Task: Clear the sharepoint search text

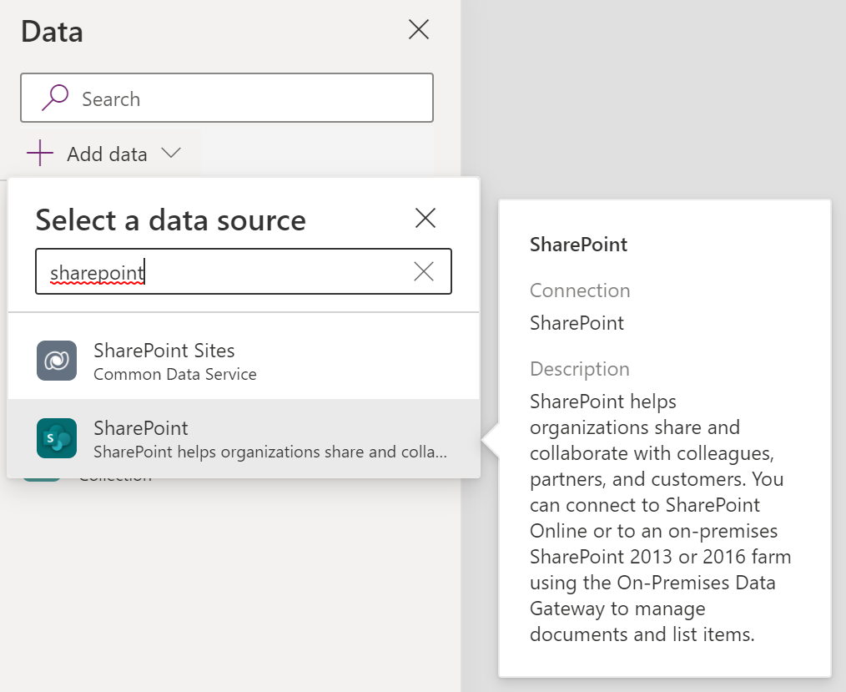Action: (x=424, y=271)
